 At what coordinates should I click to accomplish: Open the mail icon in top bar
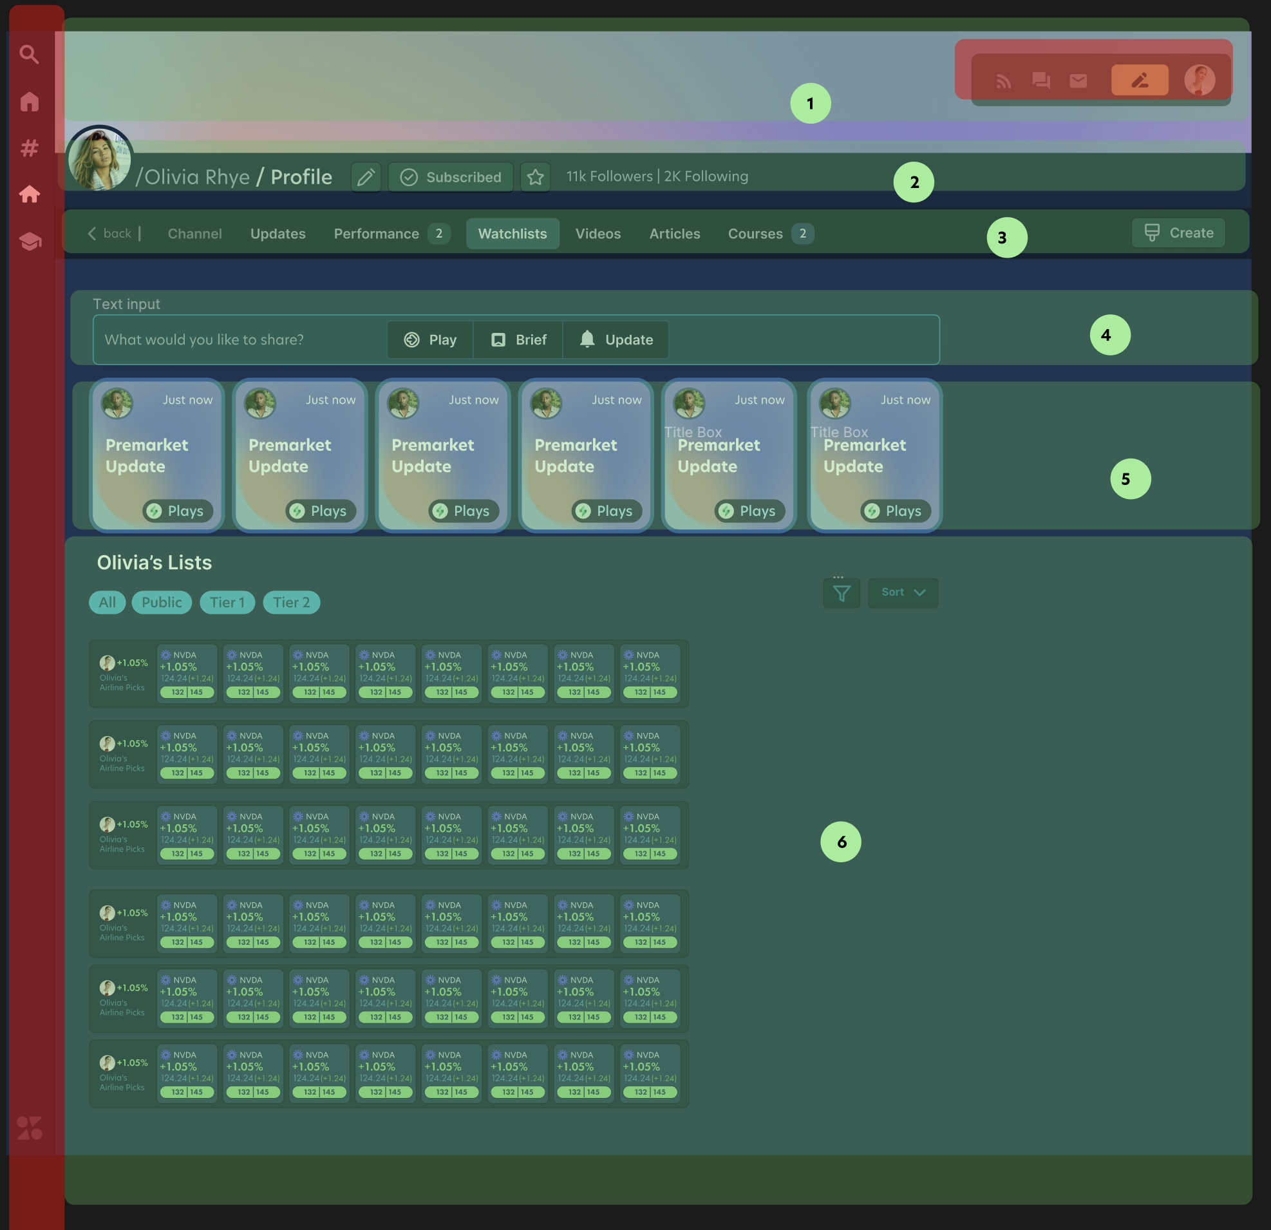[x=1078, y=80]
